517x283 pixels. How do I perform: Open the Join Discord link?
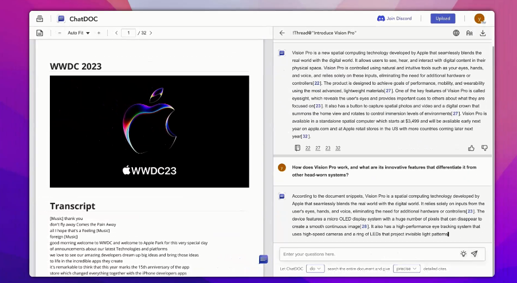[x=394, y=18]
